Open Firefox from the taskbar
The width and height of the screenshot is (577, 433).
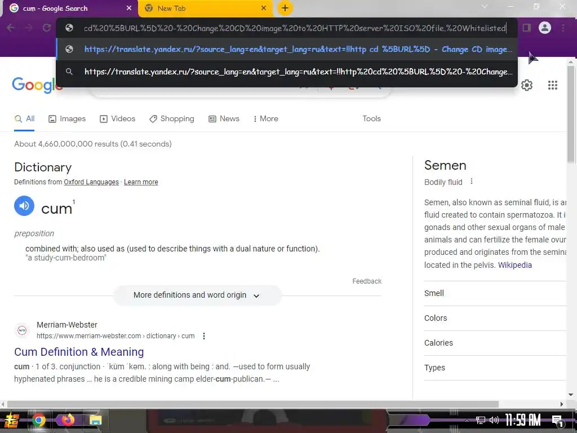coord(68,421)
